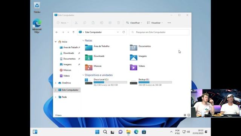The image size is (241, 136).
Task: Open taskbar Search magnifier
Action: (x=105, y=132)
